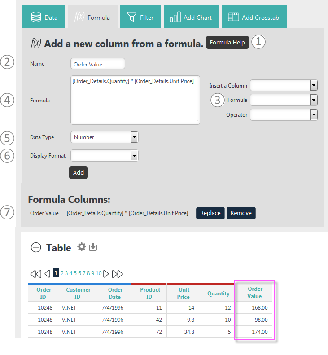Go to page 5 of table

point(75,273)
